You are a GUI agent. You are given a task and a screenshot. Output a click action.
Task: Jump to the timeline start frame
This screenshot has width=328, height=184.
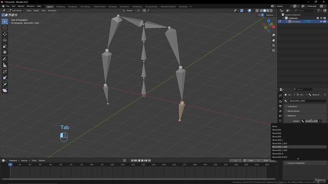pyautogui.click(x=132, y=160)
